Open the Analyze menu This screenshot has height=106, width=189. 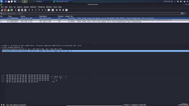coord(26,7)
